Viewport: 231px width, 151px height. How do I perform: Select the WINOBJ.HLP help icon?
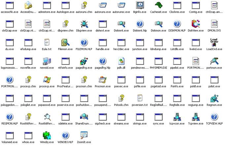pos(65,136)
